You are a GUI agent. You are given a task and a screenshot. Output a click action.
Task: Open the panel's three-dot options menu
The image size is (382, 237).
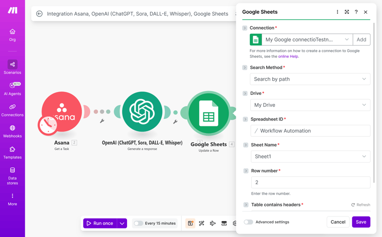337,12
